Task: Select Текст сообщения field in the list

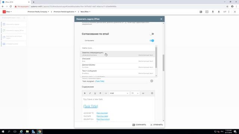Action: pyautogui.click(x=118, y=72)
